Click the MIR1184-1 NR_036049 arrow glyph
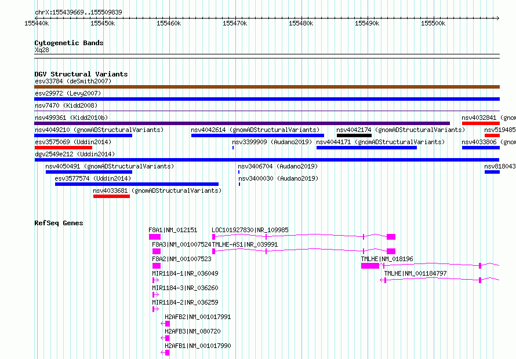 pos(155,280)
